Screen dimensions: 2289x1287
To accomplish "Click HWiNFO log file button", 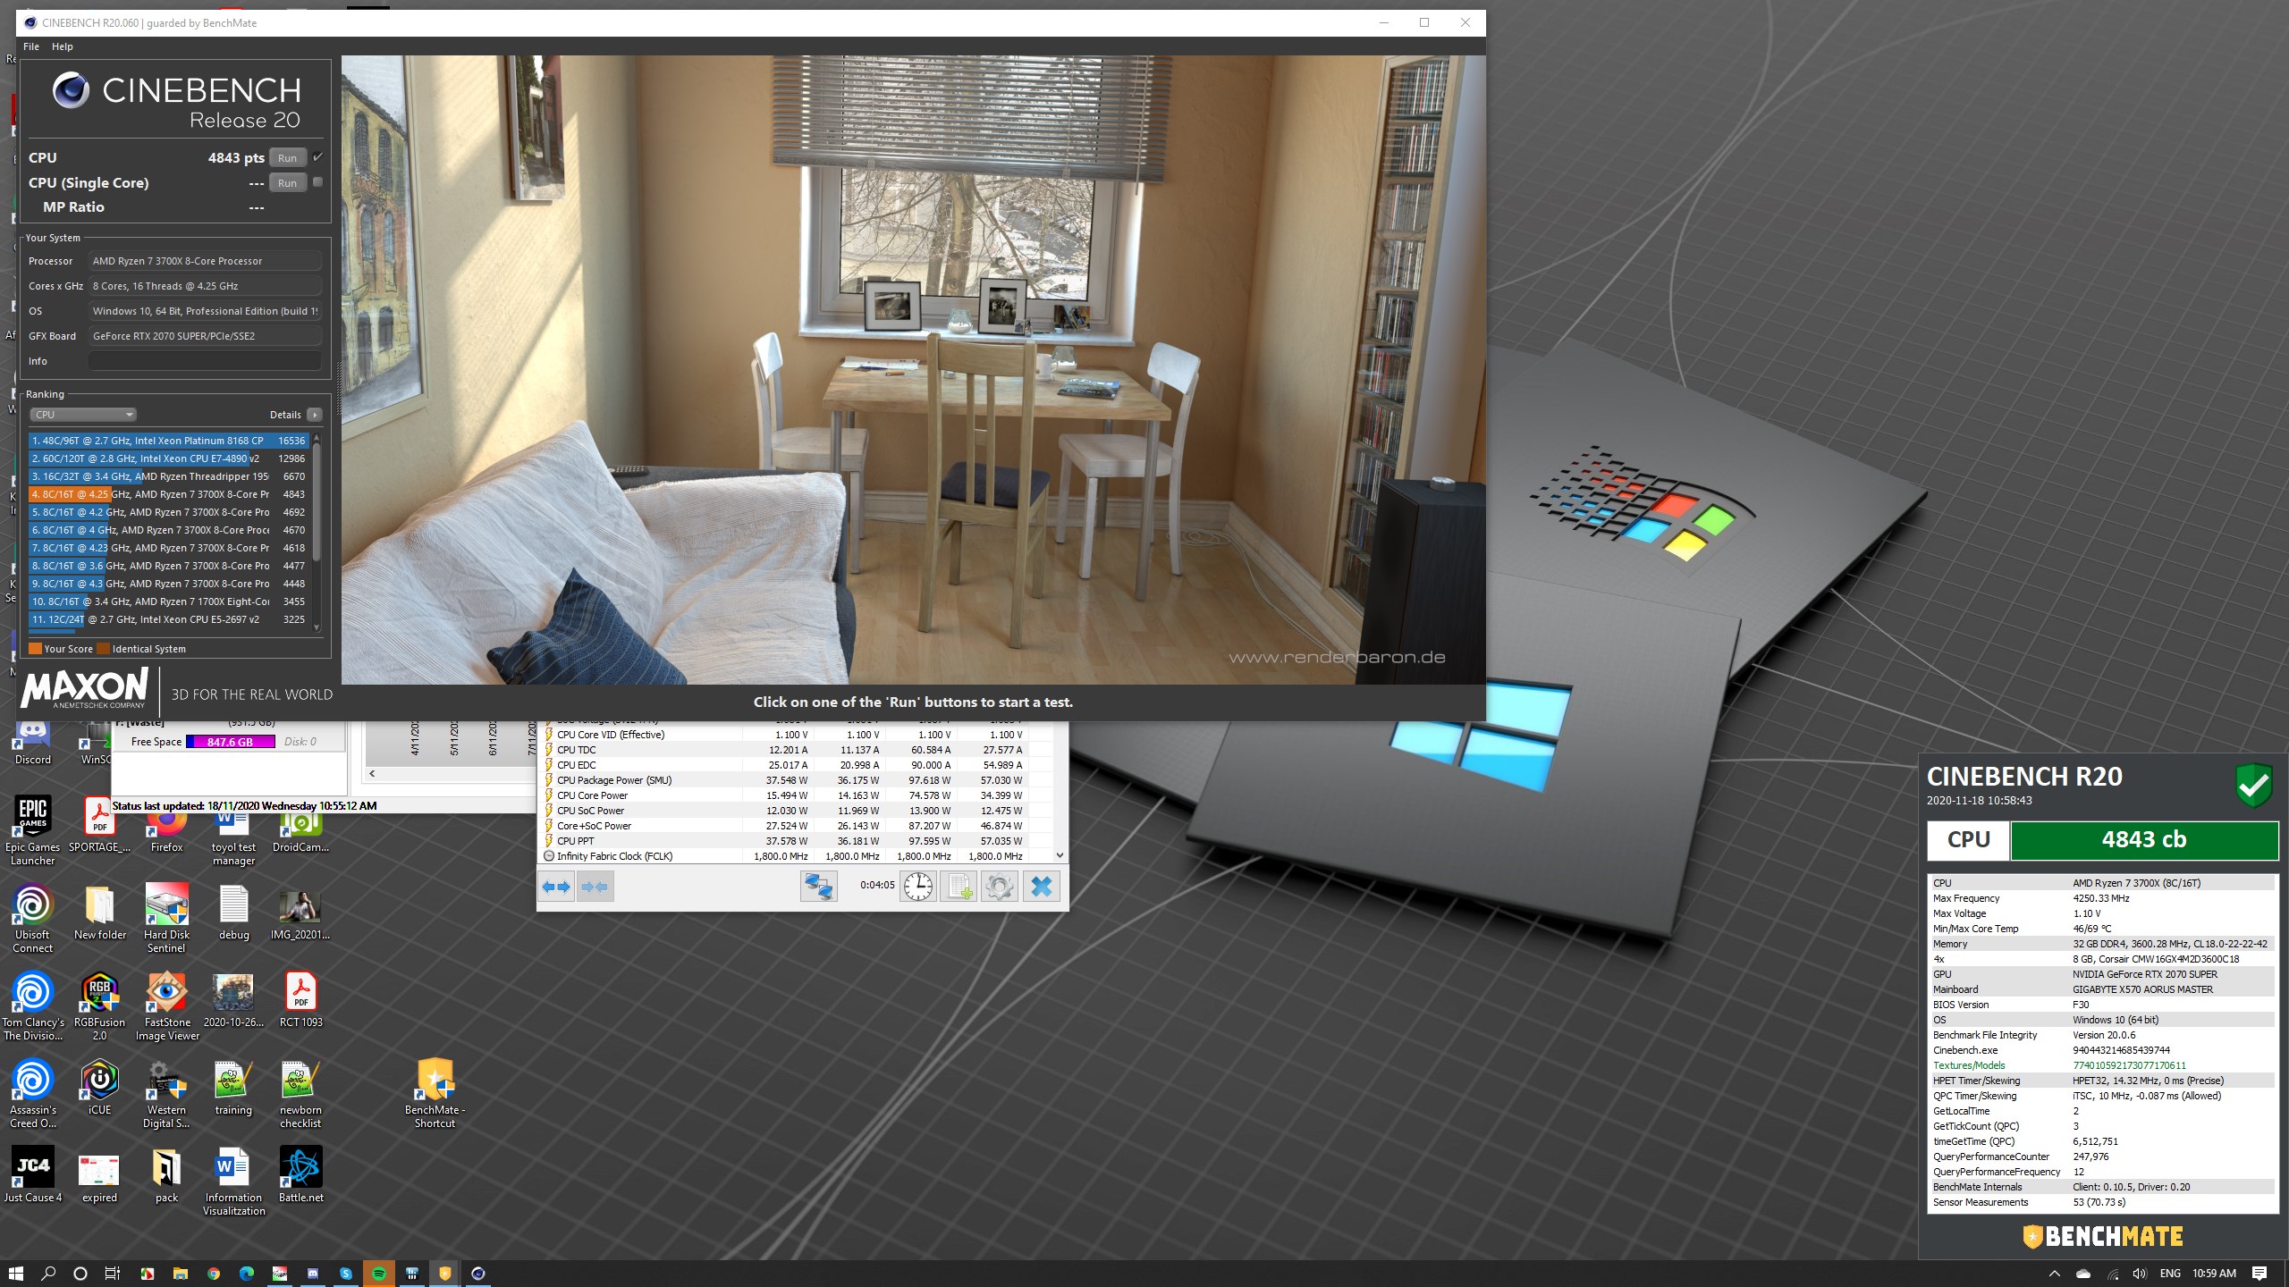I will 959,887.
